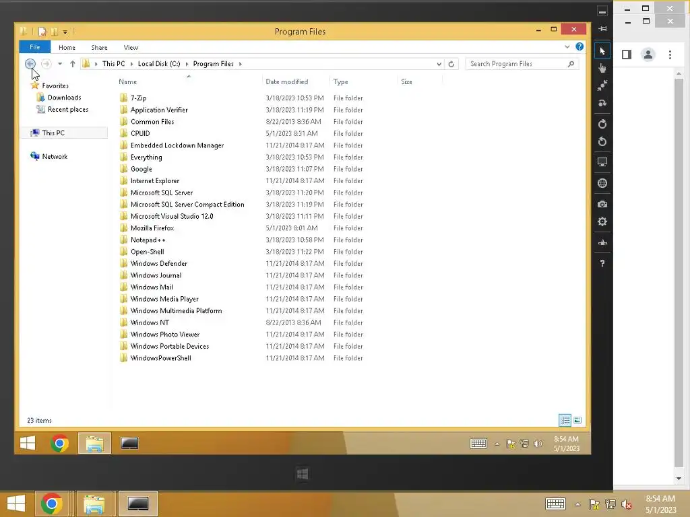Image resolution: width=690 pixels, height=517 pixels.
Task: Open the touch keyboard on remote taskbar
Action: [x=478, y=444]
